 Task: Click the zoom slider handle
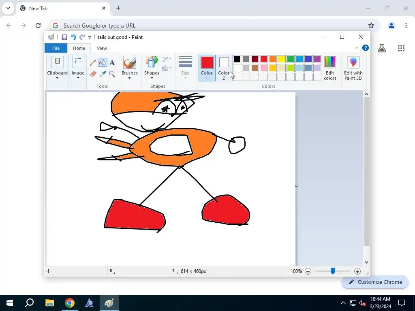pyautogui.click(x=333, y=271)
